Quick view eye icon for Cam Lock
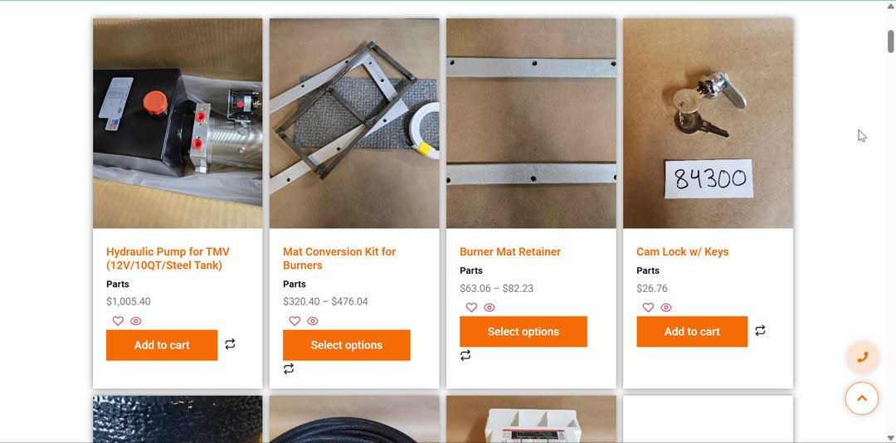Screen dimensions: 896x443 click(666, 308)
